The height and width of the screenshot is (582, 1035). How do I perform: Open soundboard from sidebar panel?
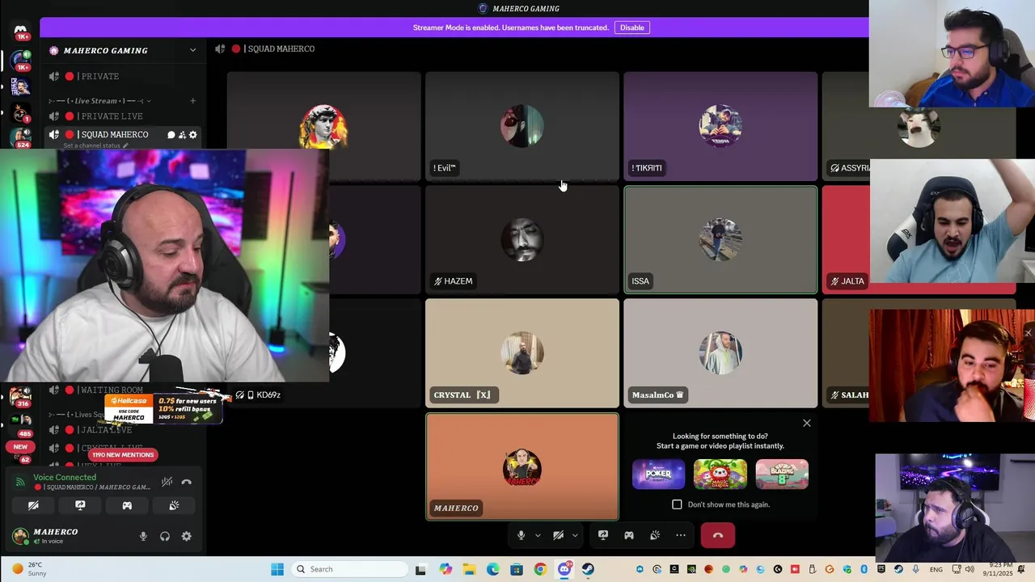tap(174, 505)
